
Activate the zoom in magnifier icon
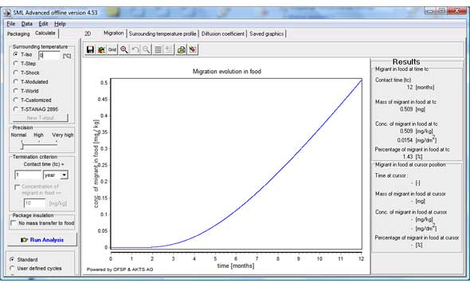point(123,49)
